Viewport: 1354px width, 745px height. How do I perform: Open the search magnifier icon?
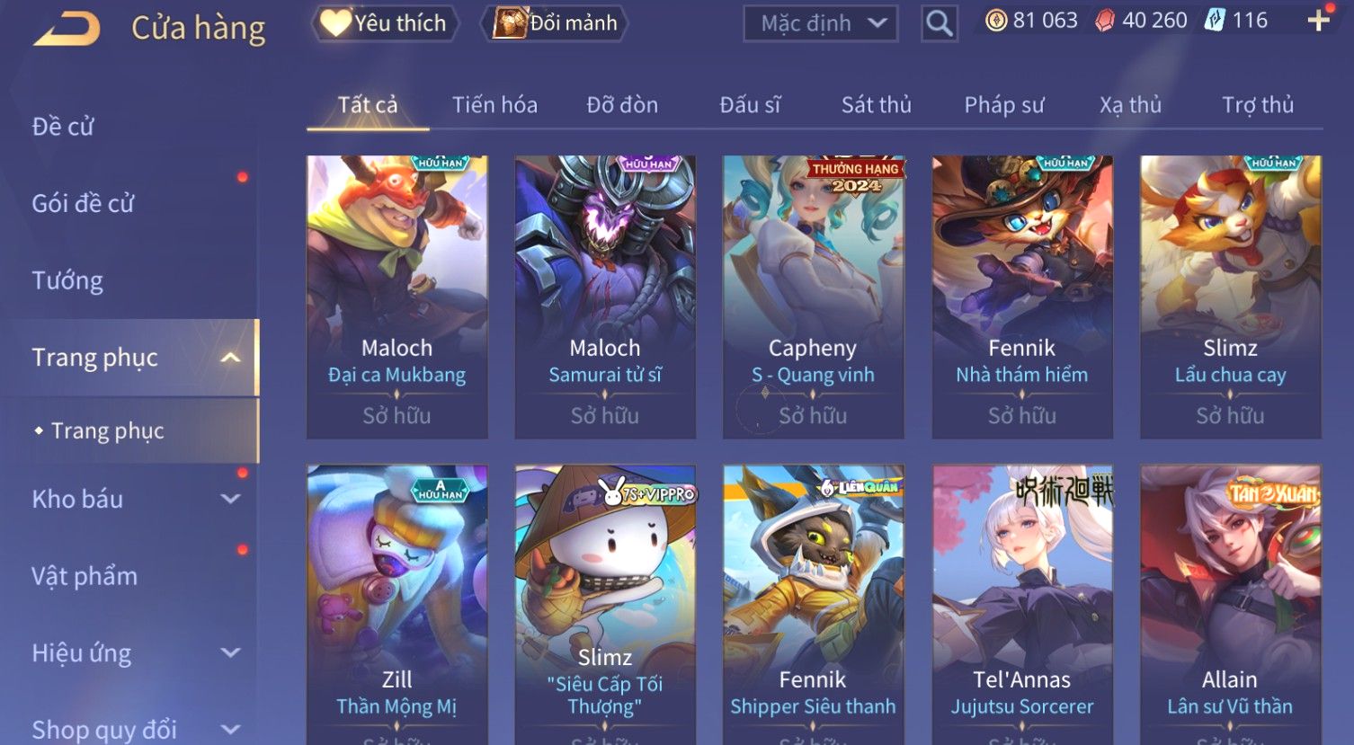(x=939, y=23)
